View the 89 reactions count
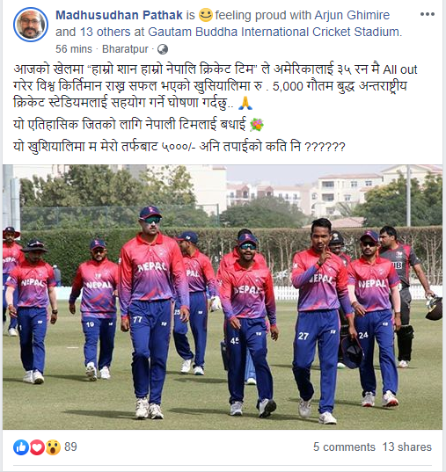Viewport: 446px width, 472px height. click(70, 447)
